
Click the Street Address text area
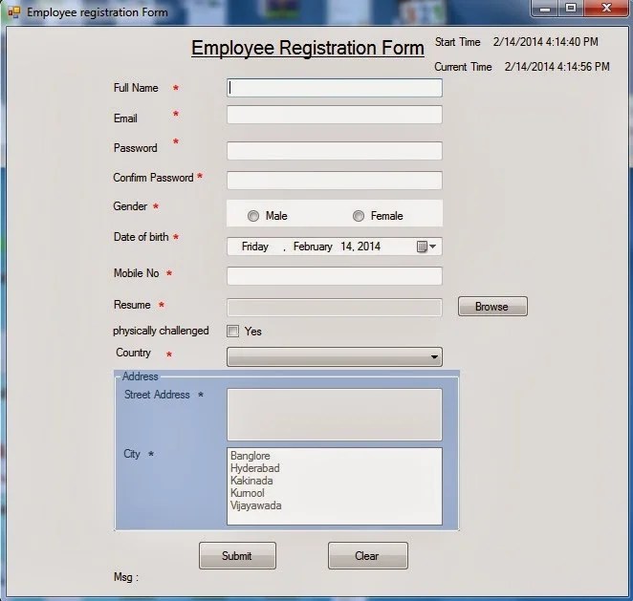[335, 415]
